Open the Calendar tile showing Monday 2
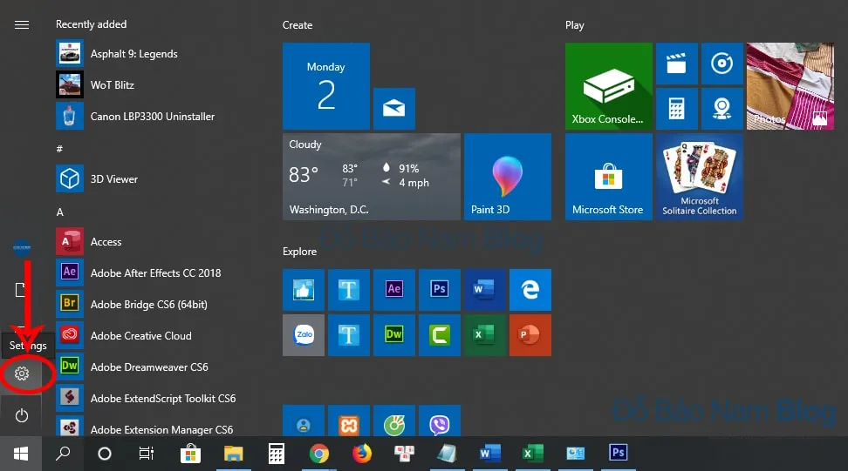848x471 pixels. pyautogui.click(x=326, y=86)
